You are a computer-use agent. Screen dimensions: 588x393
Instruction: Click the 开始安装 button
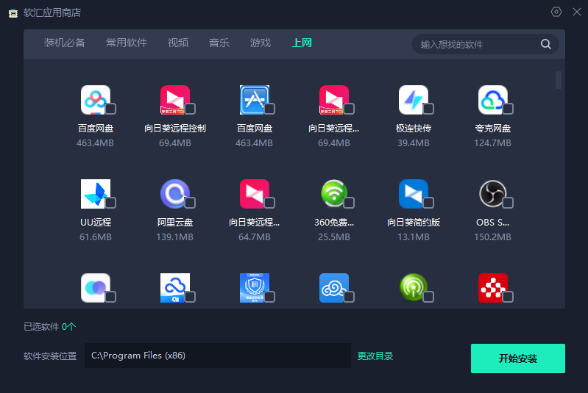[x=518, y=358]
